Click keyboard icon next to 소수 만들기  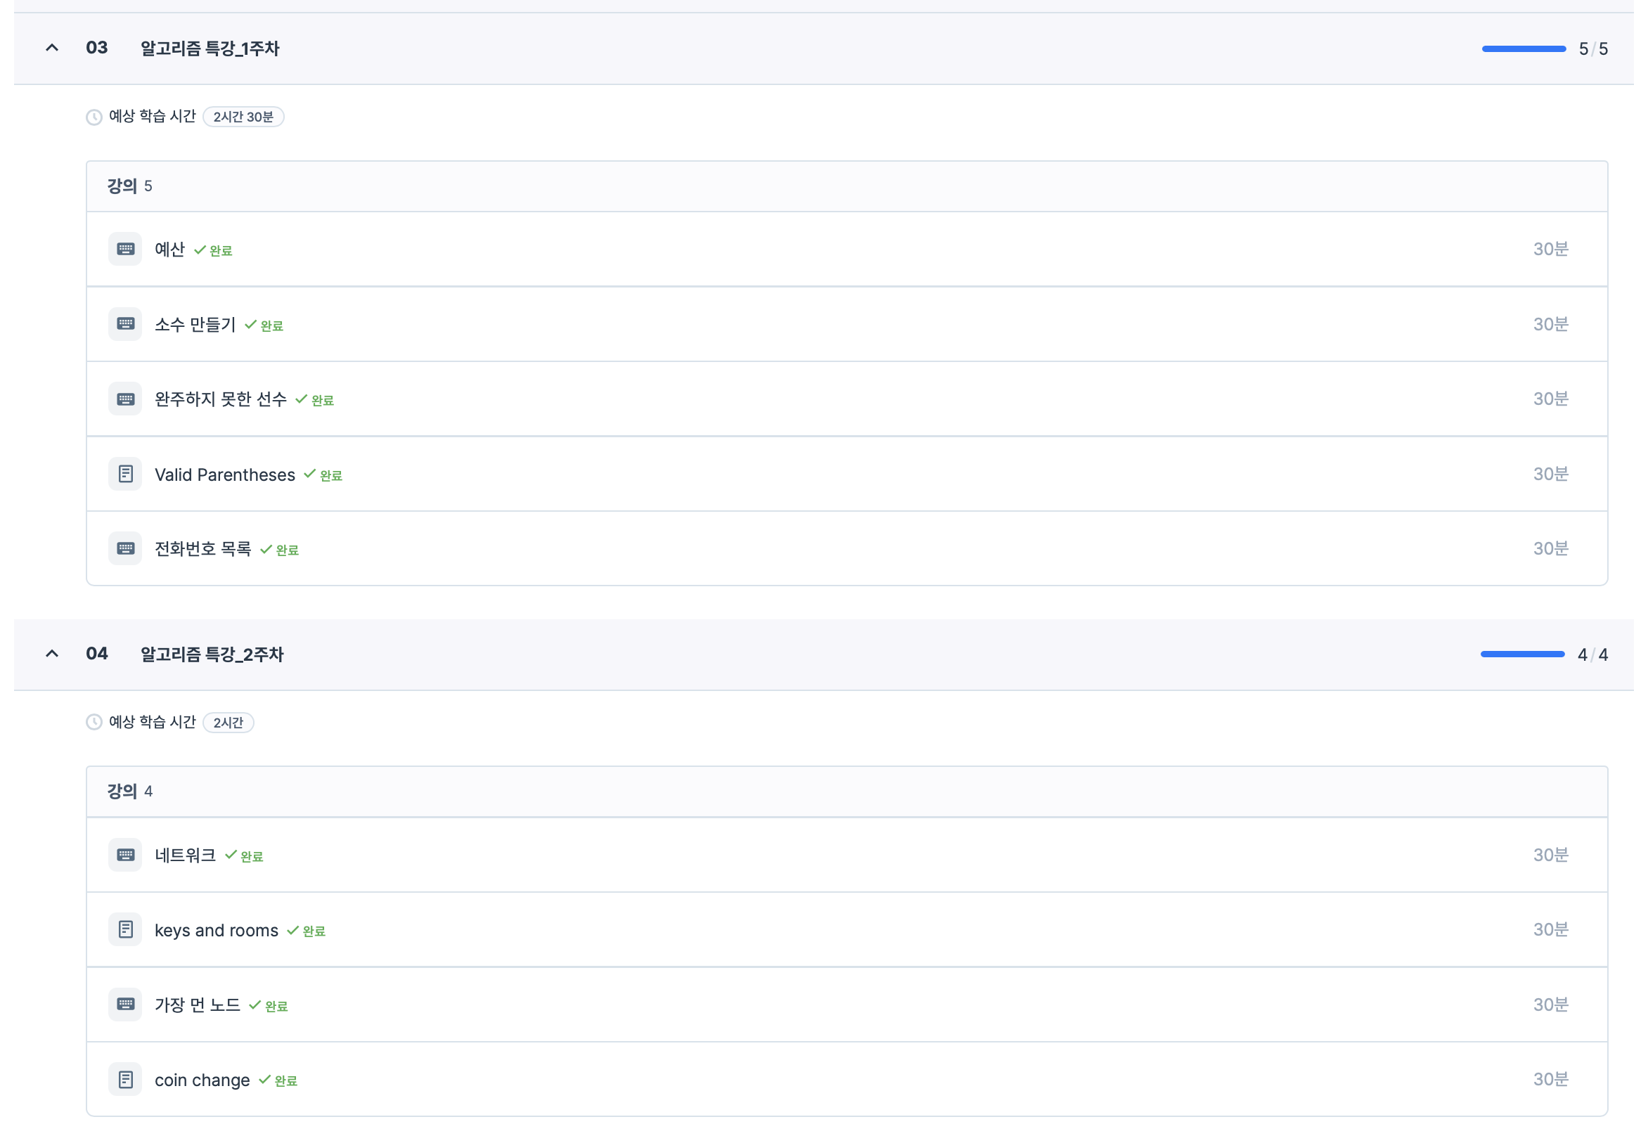point(125,323)
